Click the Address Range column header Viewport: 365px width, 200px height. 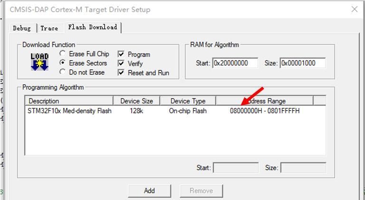[x=264, y=101]
